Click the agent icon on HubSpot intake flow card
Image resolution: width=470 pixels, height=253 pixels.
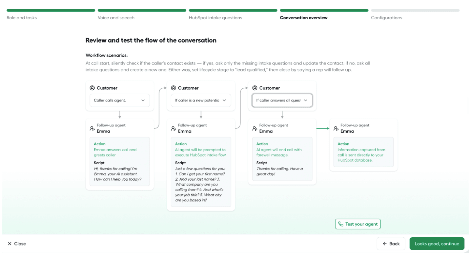coord(174,128)
